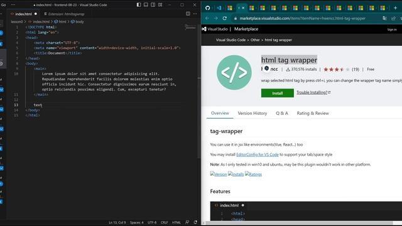Open editor More Actions ellipsis in VS Code

195,14
